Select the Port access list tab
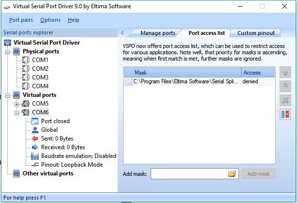 (207, 33)
